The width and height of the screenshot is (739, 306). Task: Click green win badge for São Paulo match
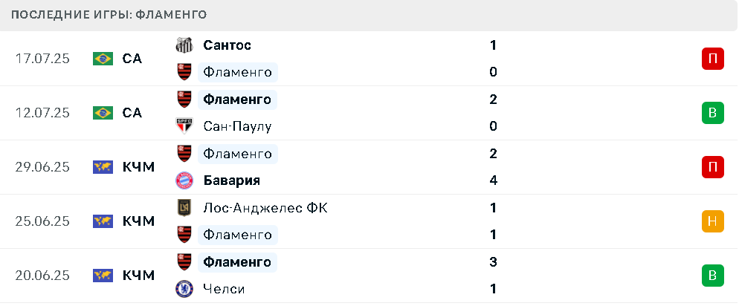point(712,113)
